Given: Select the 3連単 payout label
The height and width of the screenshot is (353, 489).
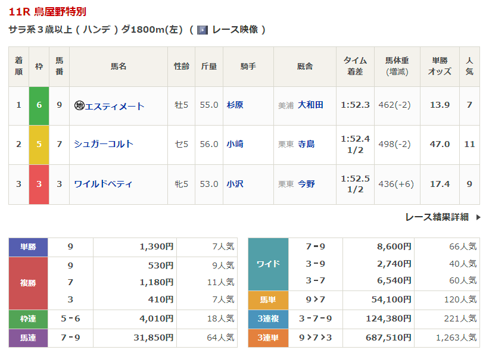Looking at the screenshot, I should 268,338.
